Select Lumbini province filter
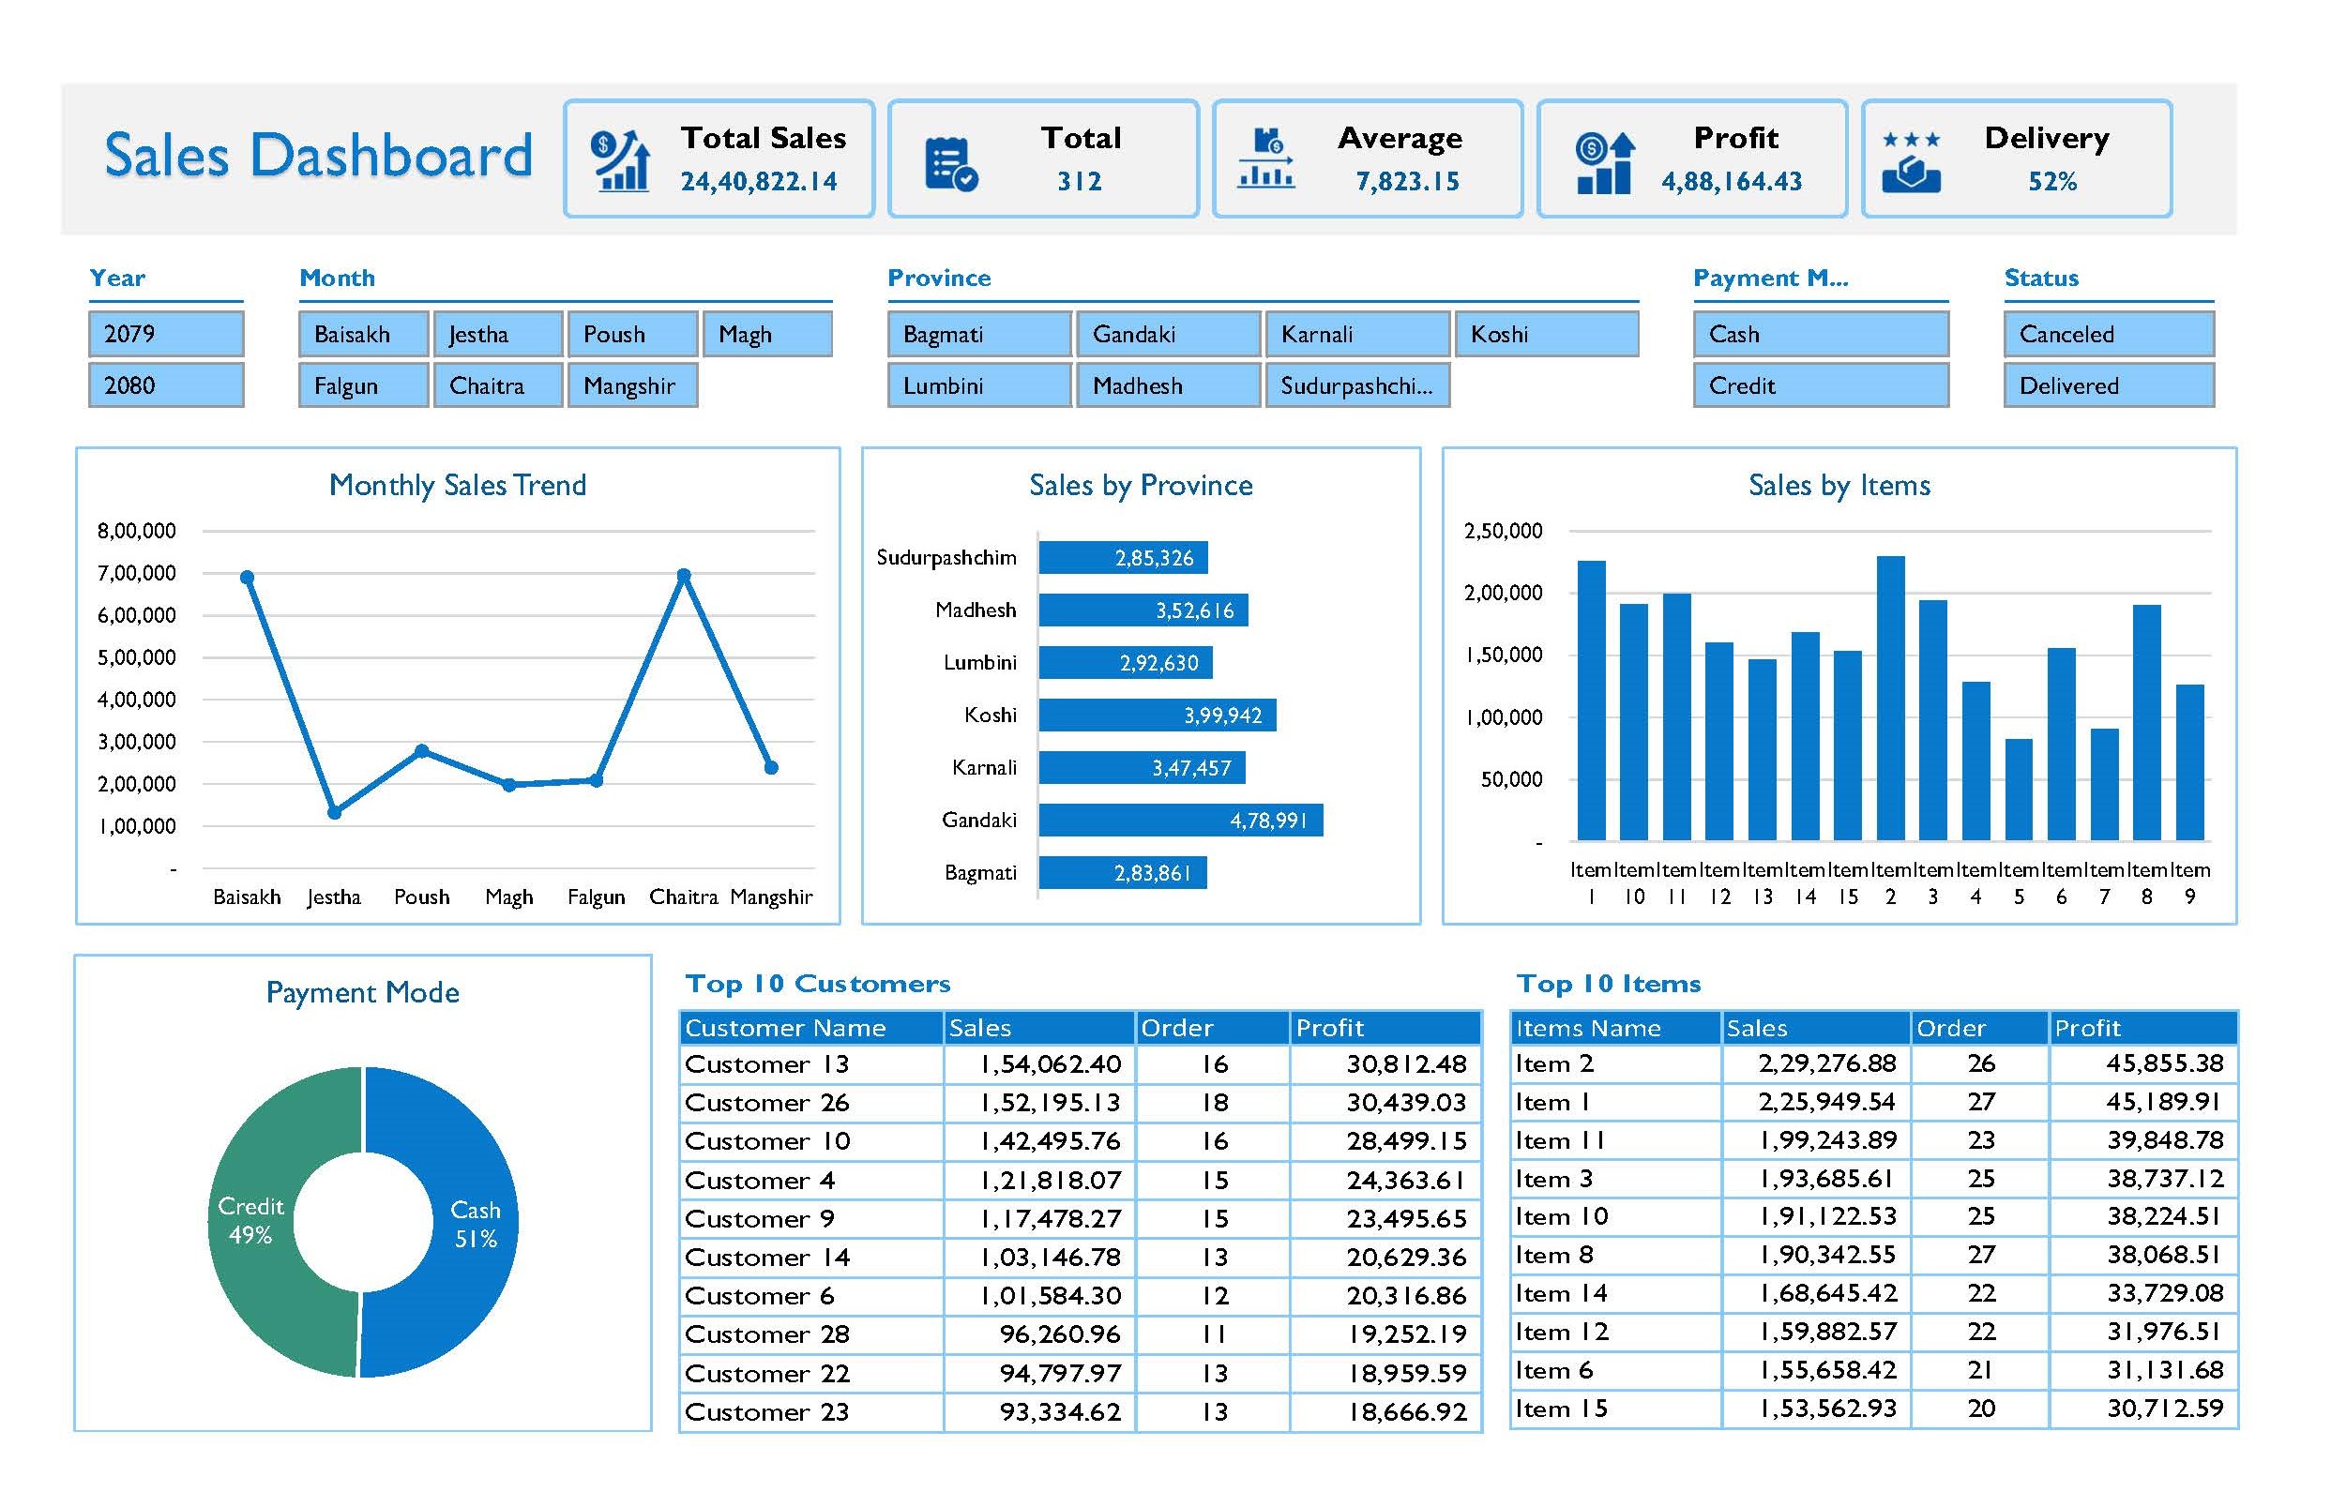The width and height of the screenshot is (2331, 1507). (979, 384)
